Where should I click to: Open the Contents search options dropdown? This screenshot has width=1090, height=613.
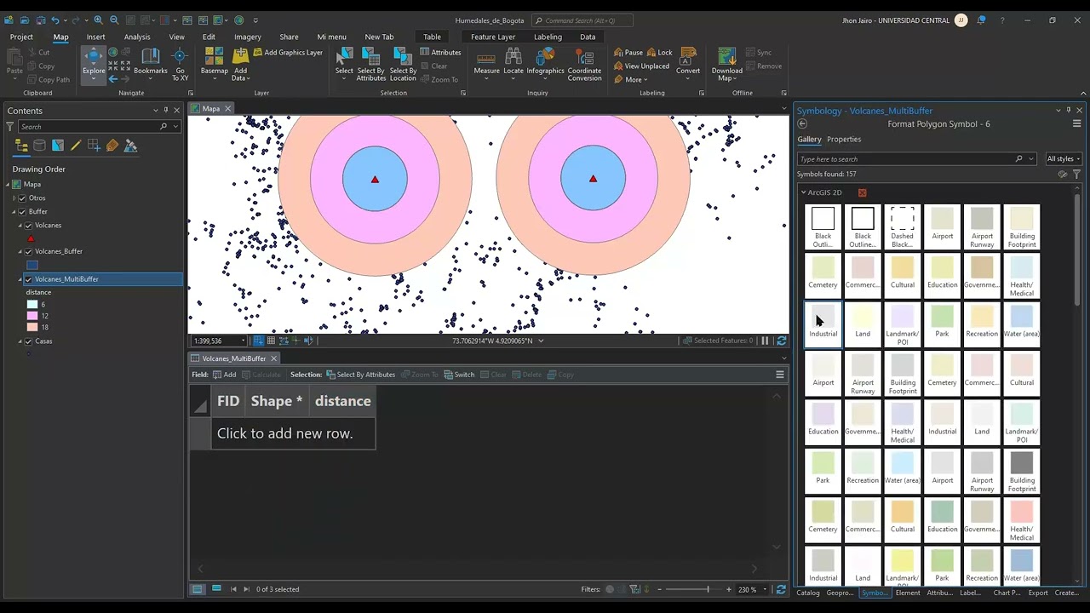[x=175, y=126]
